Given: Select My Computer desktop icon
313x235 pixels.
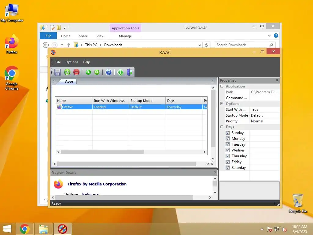Looking at the screenshot, I should pos(12,13).
